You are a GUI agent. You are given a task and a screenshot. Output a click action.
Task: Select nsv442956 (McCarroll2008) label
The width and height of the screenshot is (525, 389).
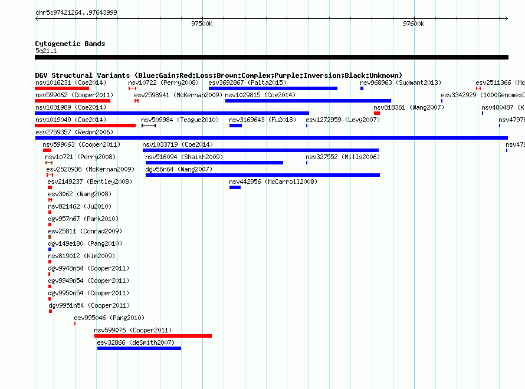273,182
